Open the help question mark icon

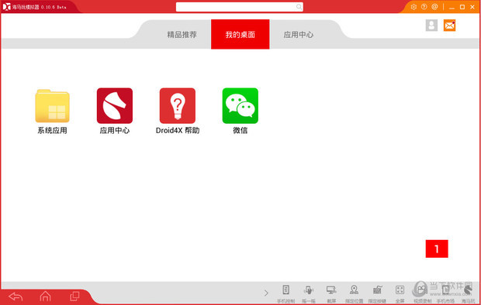(424, 7)
